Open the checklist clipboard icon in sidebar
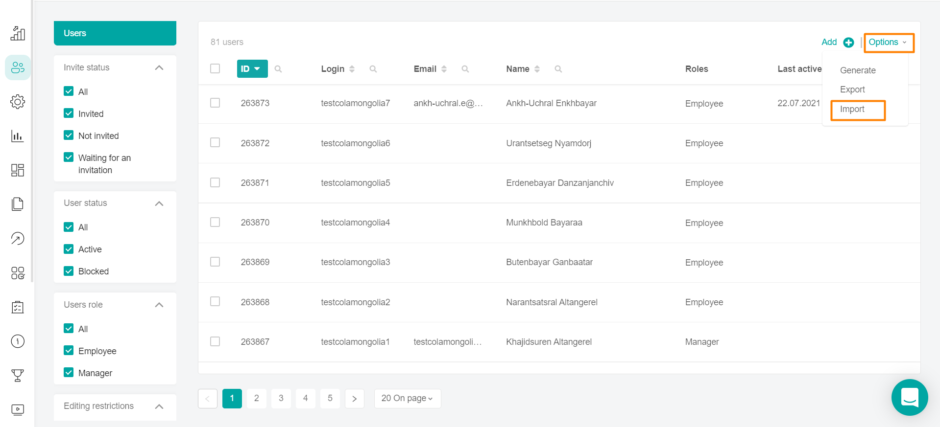Viewport: 940px width, 427px height. tap(18, 307)
